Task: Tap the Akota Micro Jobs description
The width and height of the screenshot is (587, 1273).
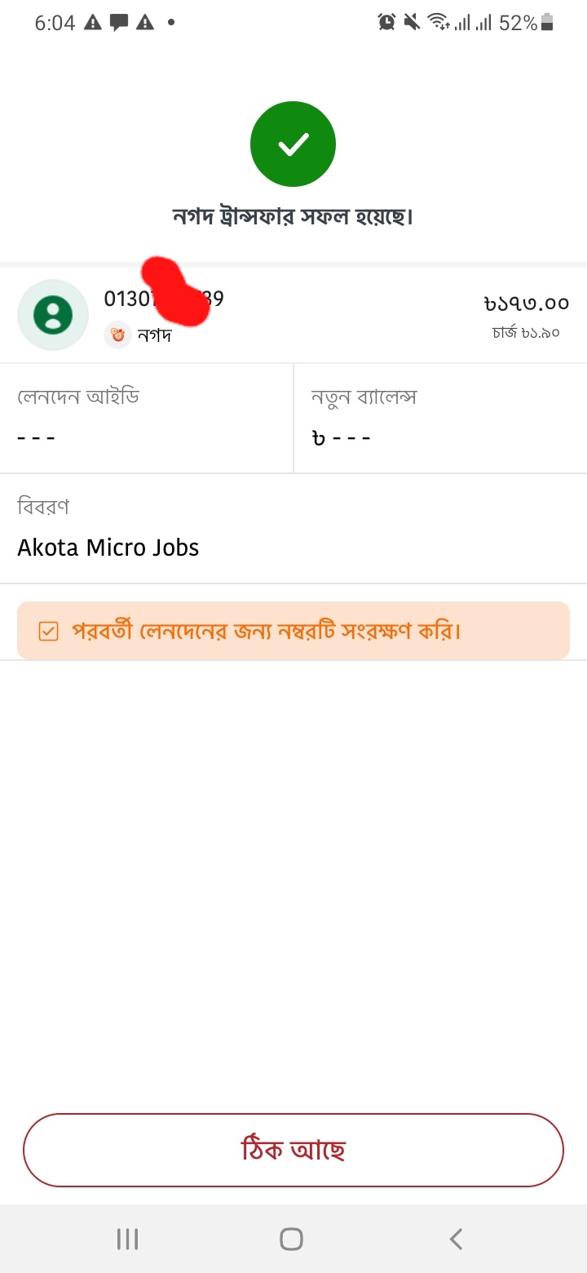Action: tap(108, 548)
